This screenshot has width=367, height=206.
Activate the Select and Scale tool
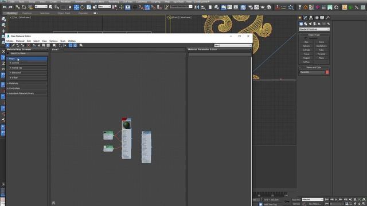[89, 7]
